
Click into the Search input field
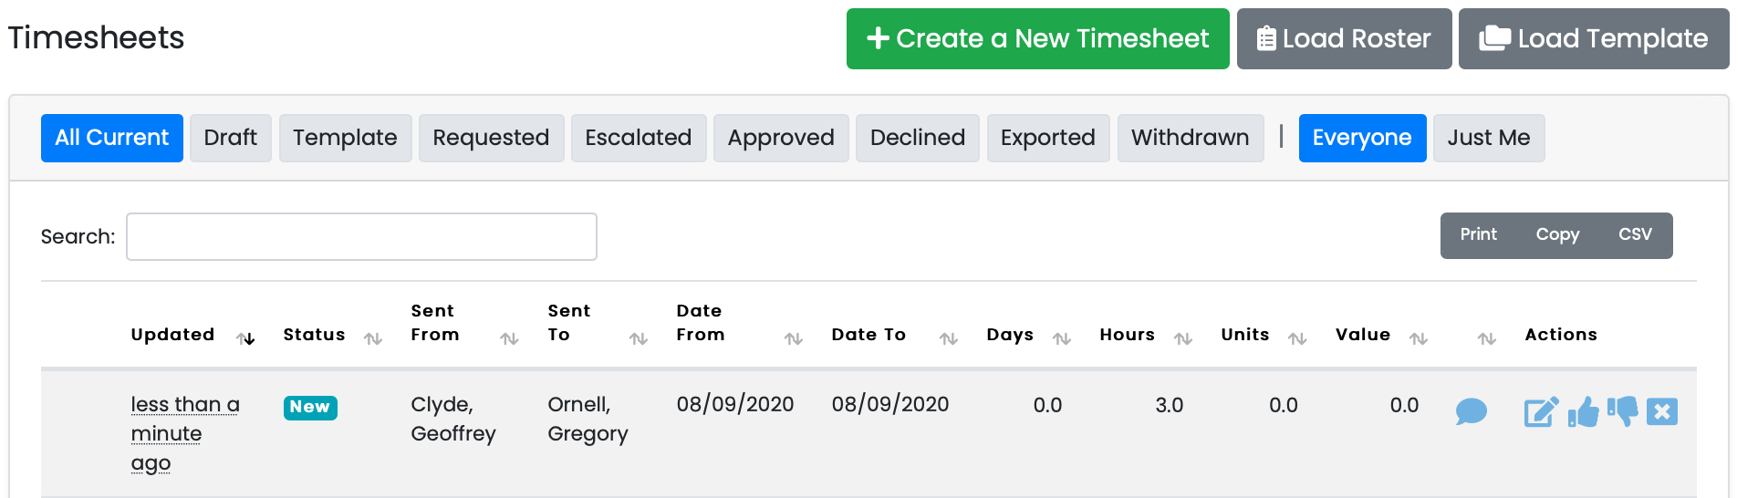[x=361, y=237]
